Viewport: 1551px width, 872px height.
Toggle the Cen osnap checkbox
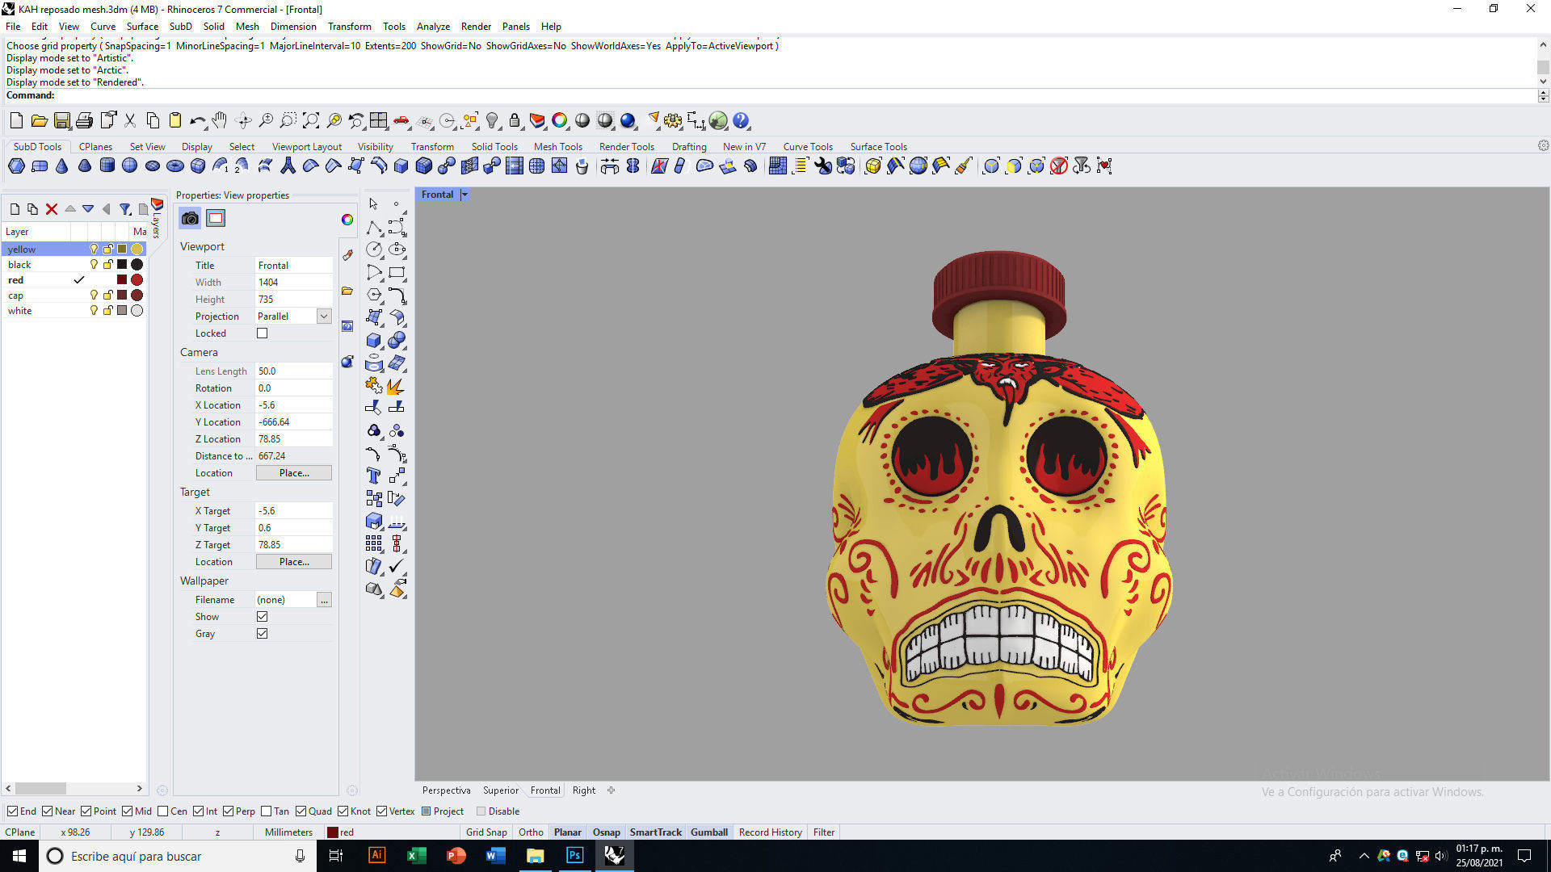[163, 811]
